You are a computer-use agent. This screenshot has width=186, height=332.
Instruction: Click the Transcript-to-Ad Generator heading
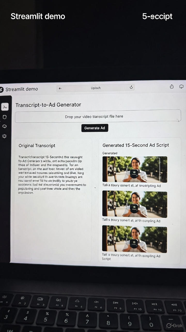48,105
